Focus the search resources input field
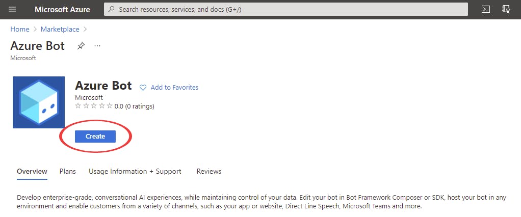 [x=291, y=9]
